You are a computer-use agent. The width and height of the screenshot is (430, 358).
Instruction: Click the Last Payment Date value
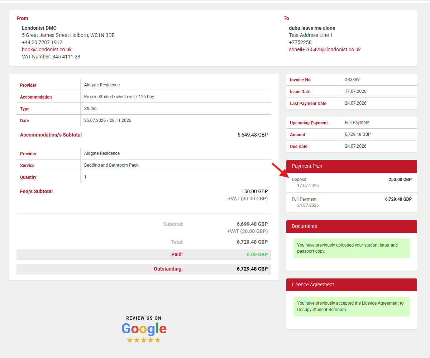click(355, 103)
